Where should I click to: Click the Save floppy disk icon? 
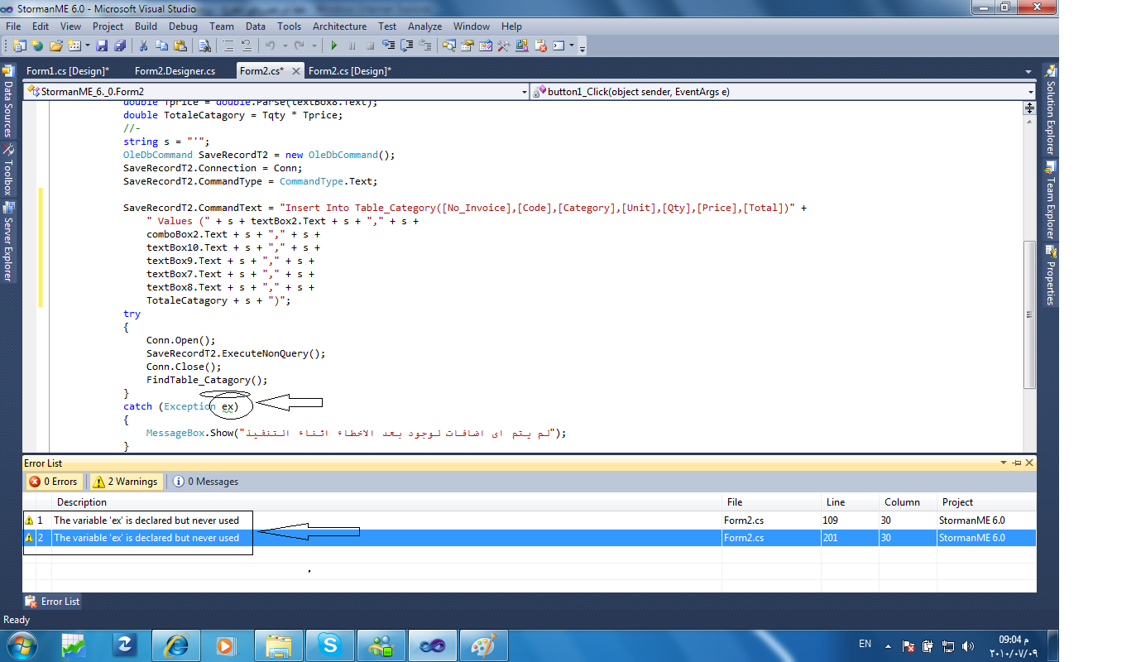[103, 46]
